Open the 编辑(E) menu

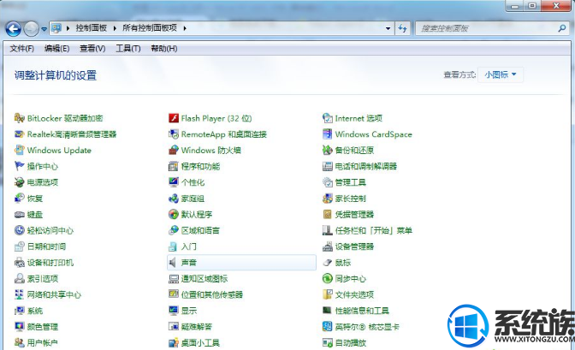[56, 49]
